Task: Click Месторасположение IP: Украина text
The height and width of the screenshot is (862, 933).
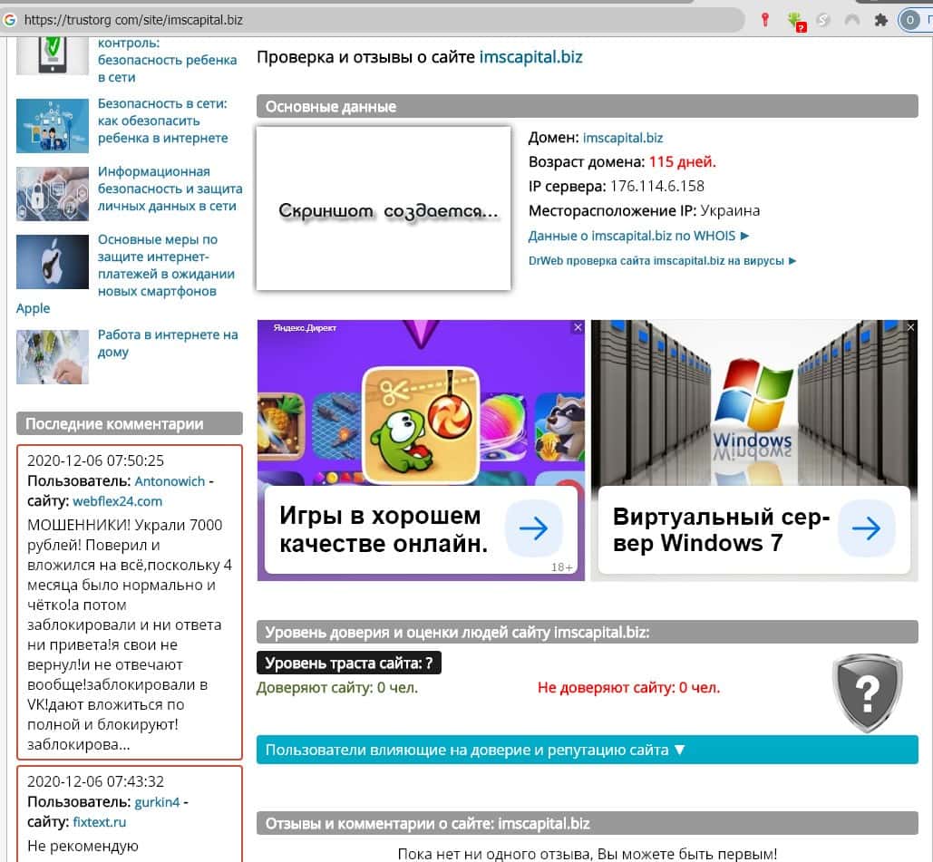Action: (644, 210)
